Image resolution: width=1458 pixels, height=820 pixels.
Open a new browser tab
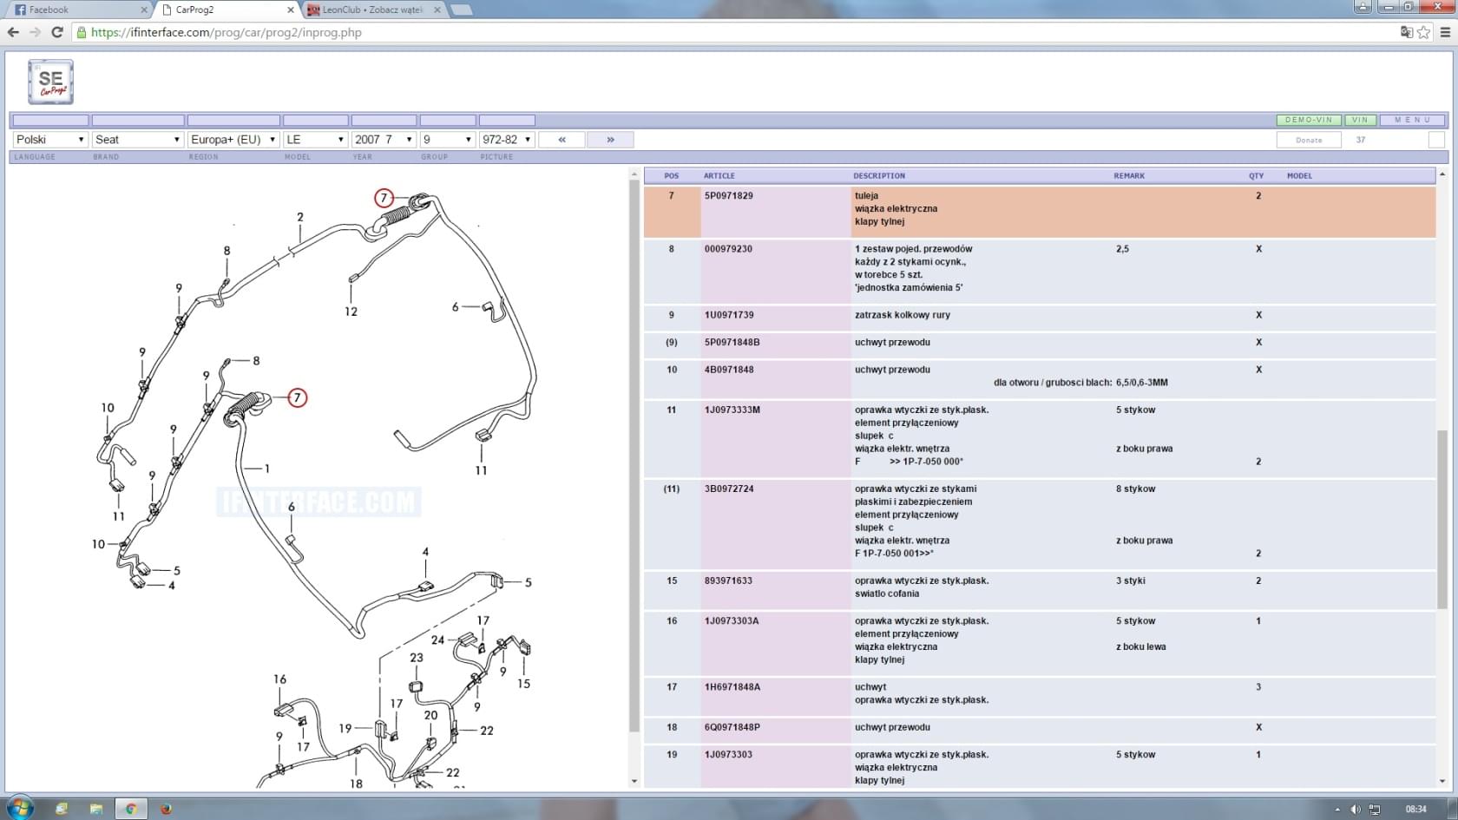click(x=462, y=10)
